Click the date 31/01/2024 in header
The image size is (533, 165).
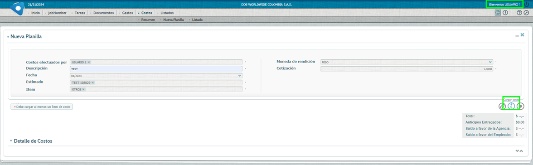[36, 5]
